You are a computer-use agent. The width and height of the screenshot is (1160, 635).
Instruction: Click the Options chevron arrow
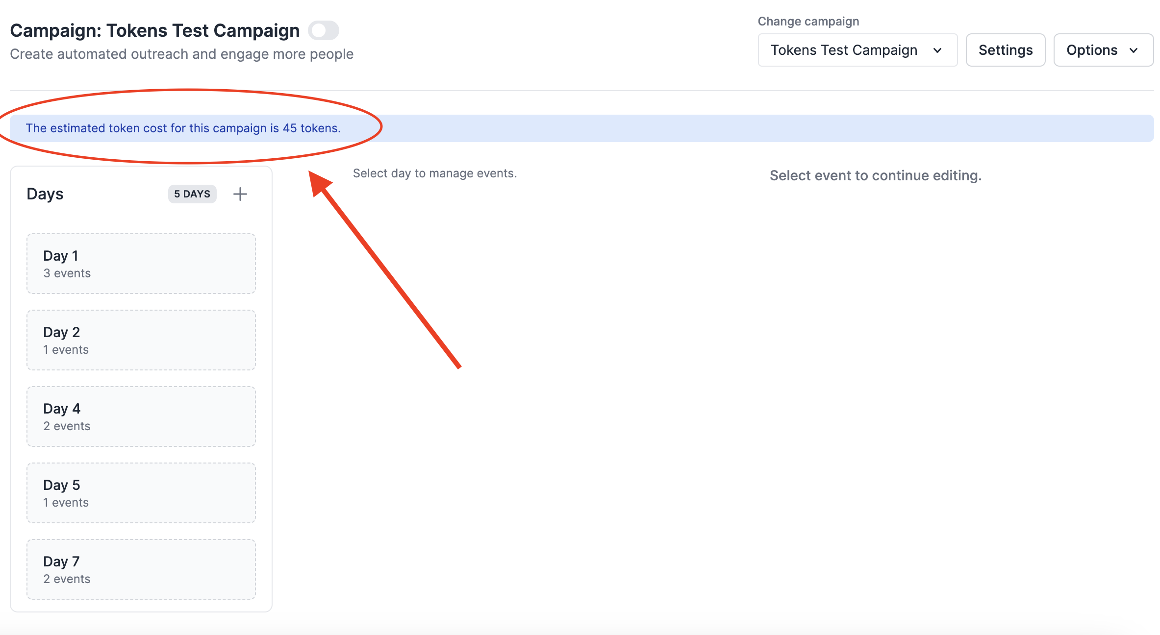[1134, 50]
